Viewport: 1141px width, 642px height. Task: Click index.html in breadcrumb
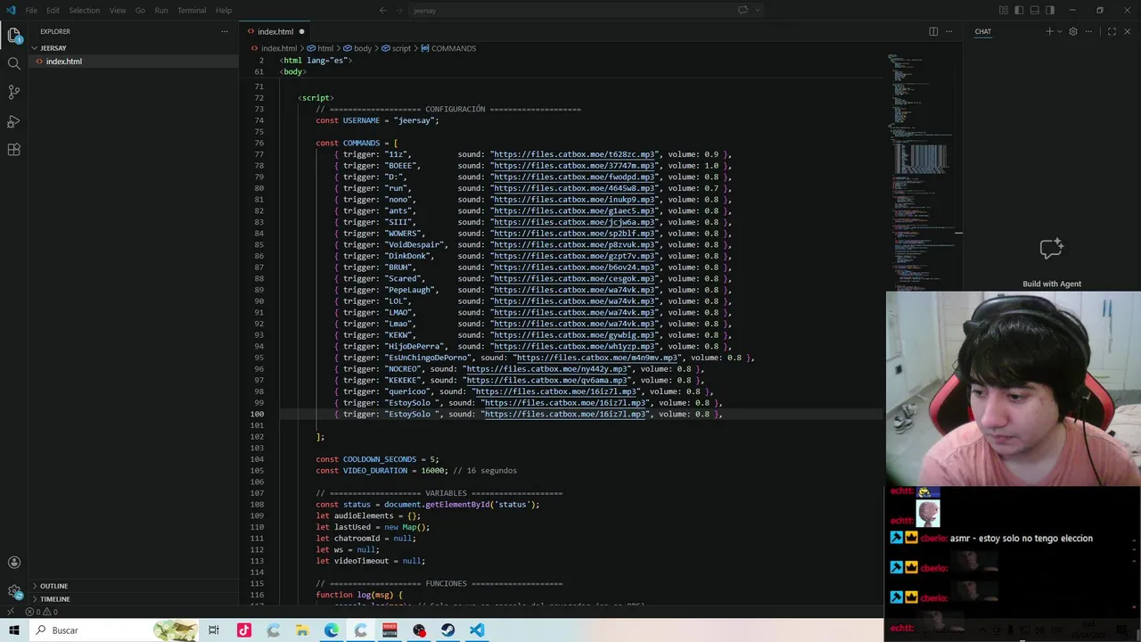(x=278, y=48)
